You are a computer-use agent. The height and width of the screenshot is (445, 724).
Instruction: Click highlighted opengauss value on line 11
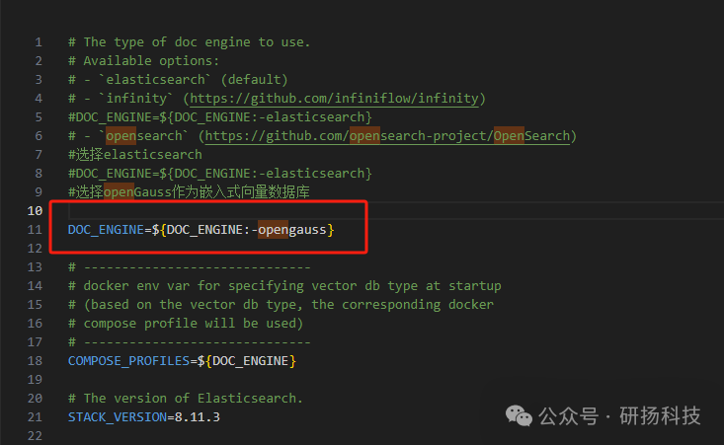(x=291, y=230)
